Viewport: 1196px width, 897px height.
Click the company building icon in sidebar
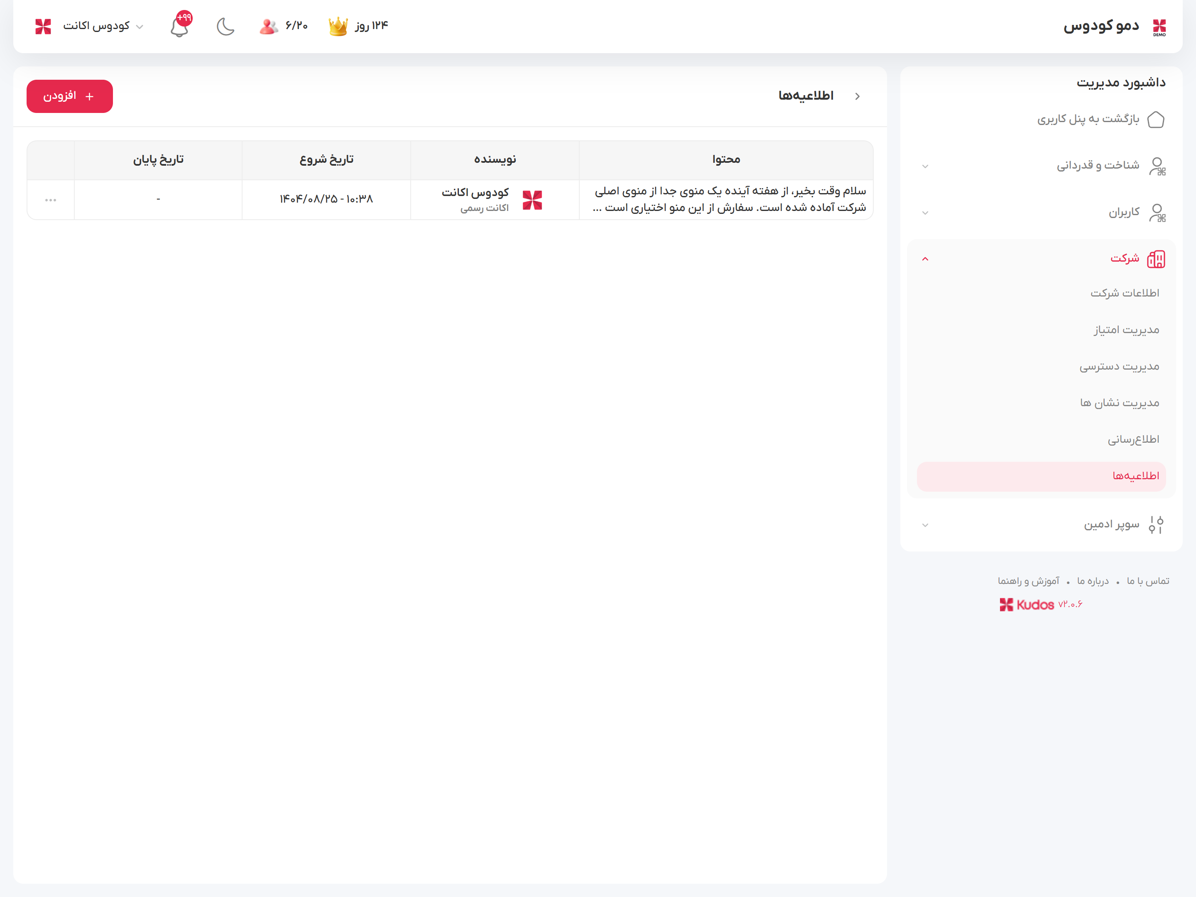coord(1155,259)
